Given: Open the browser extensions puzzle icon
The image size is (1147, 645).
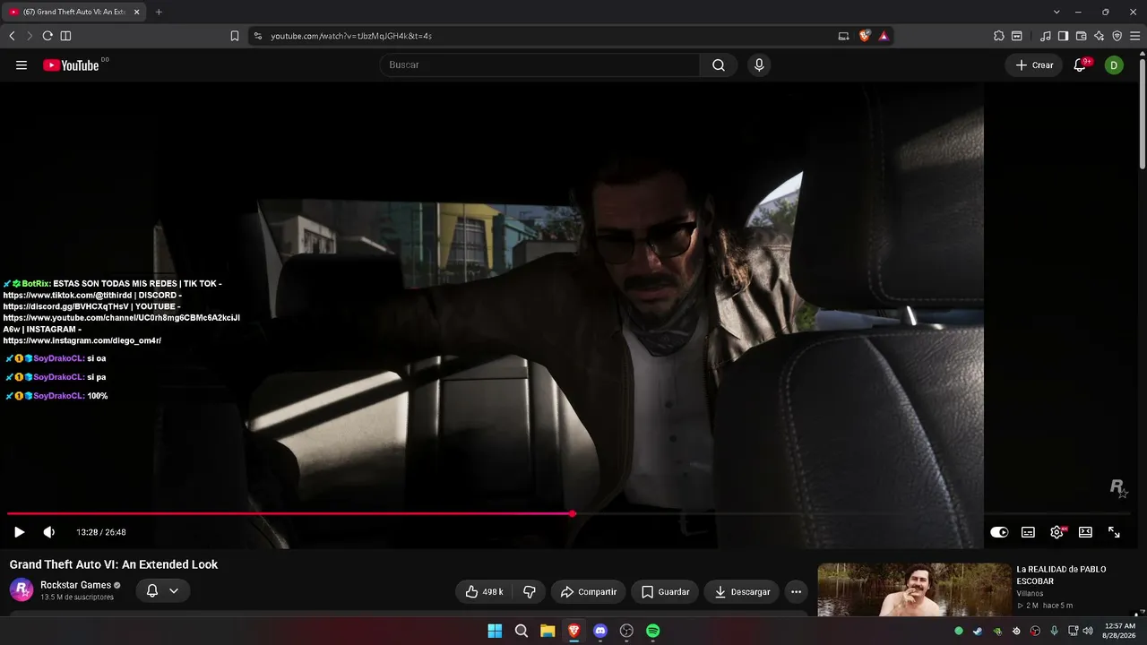Looking at the screenshot, I should tap(999, 36).
